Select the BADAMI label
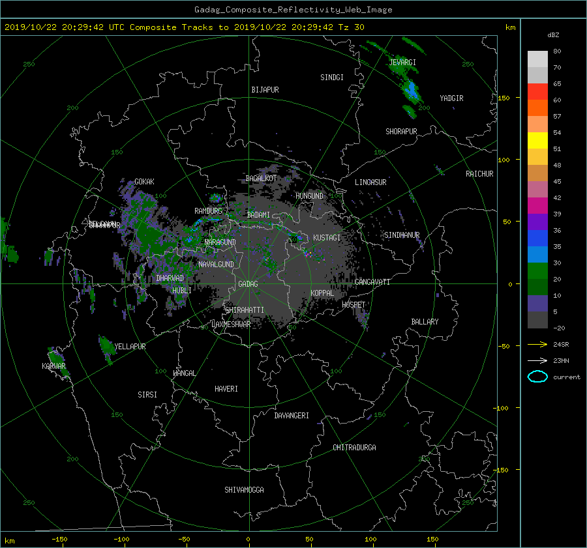 tap(258, 215)
